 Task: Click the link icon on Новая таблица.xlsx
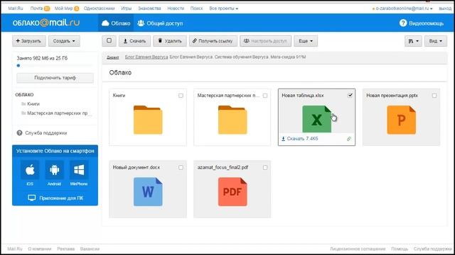pyautogui.click(x=349, y=139)
